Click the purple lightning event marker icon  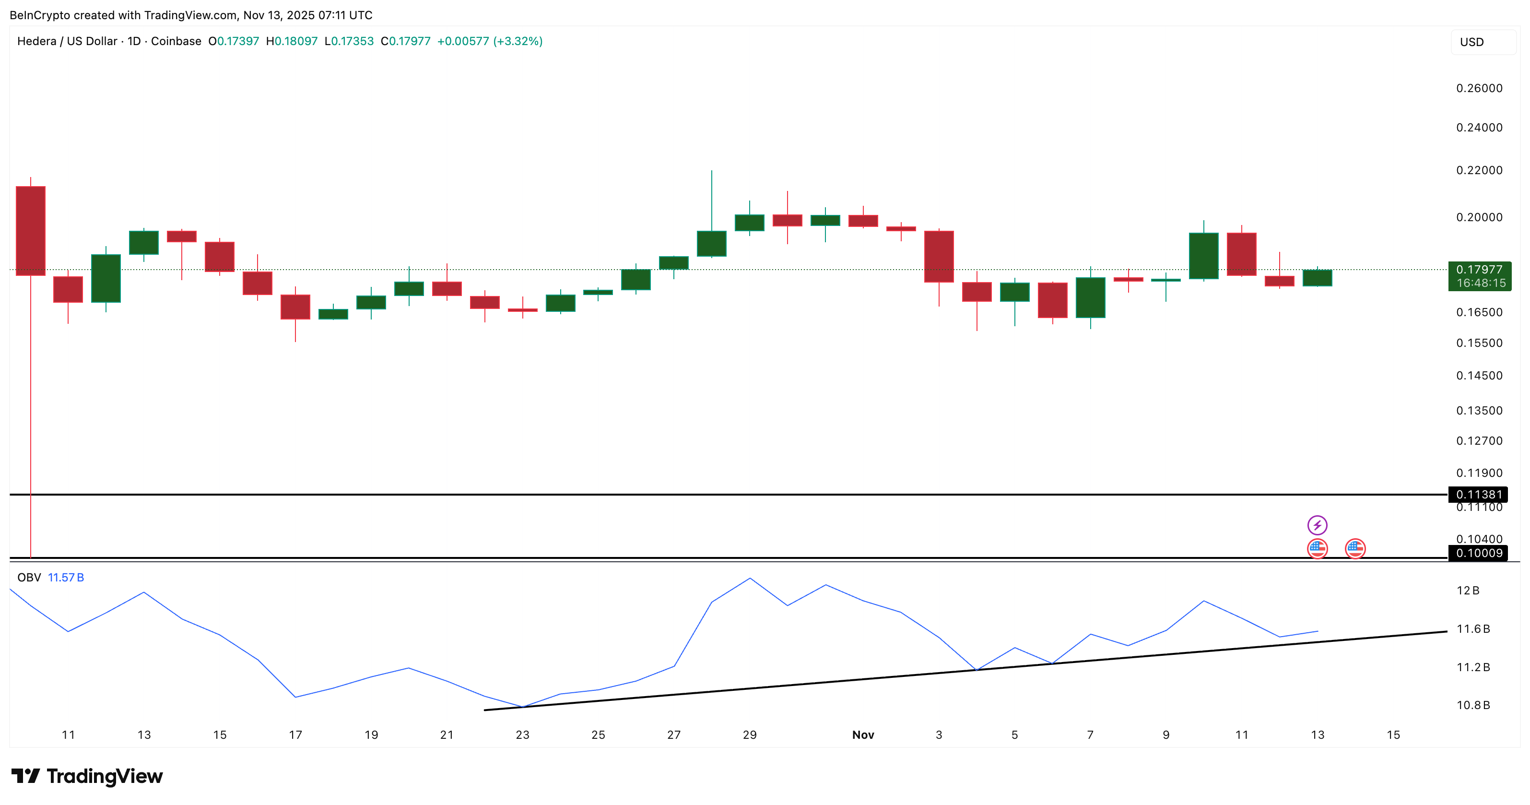[1318, 524]
